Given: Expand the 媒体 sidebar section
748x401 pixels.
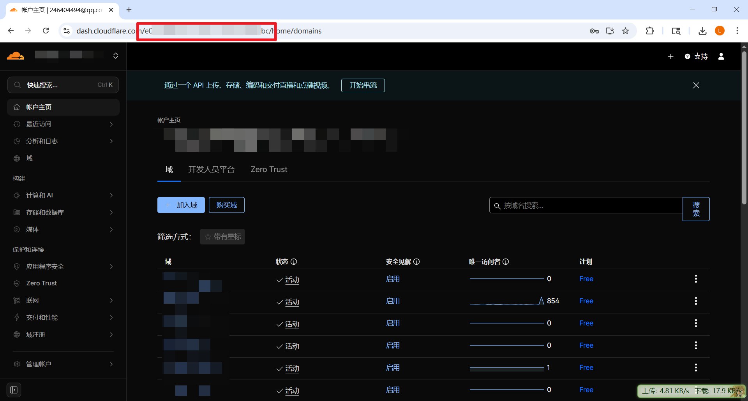Looking at the screenshot, I should [63, 230].
